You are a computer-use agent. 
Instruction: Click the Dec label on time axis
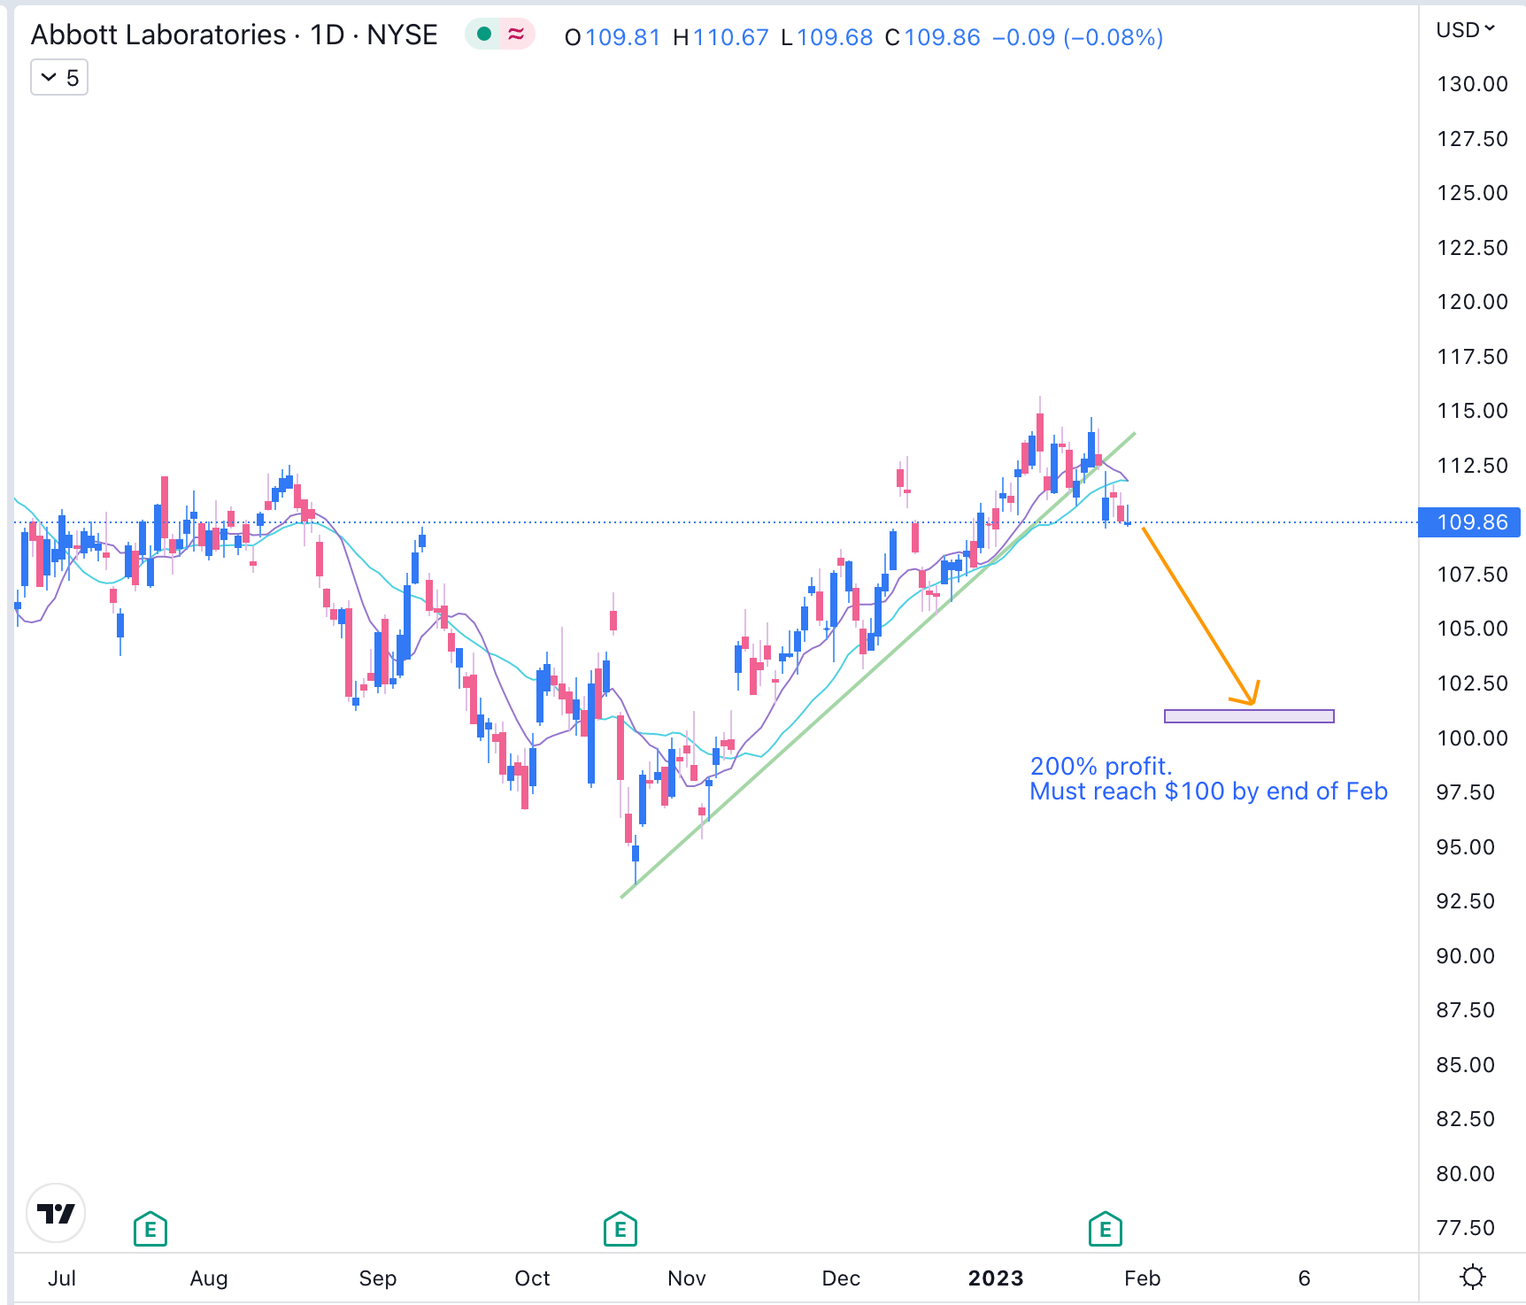click(x=841, y=1278)
